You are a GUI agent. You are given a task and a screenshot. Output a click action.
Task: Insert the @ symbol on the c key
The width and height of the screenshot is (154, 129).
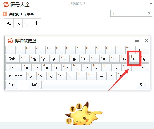[x=51, y=76]
